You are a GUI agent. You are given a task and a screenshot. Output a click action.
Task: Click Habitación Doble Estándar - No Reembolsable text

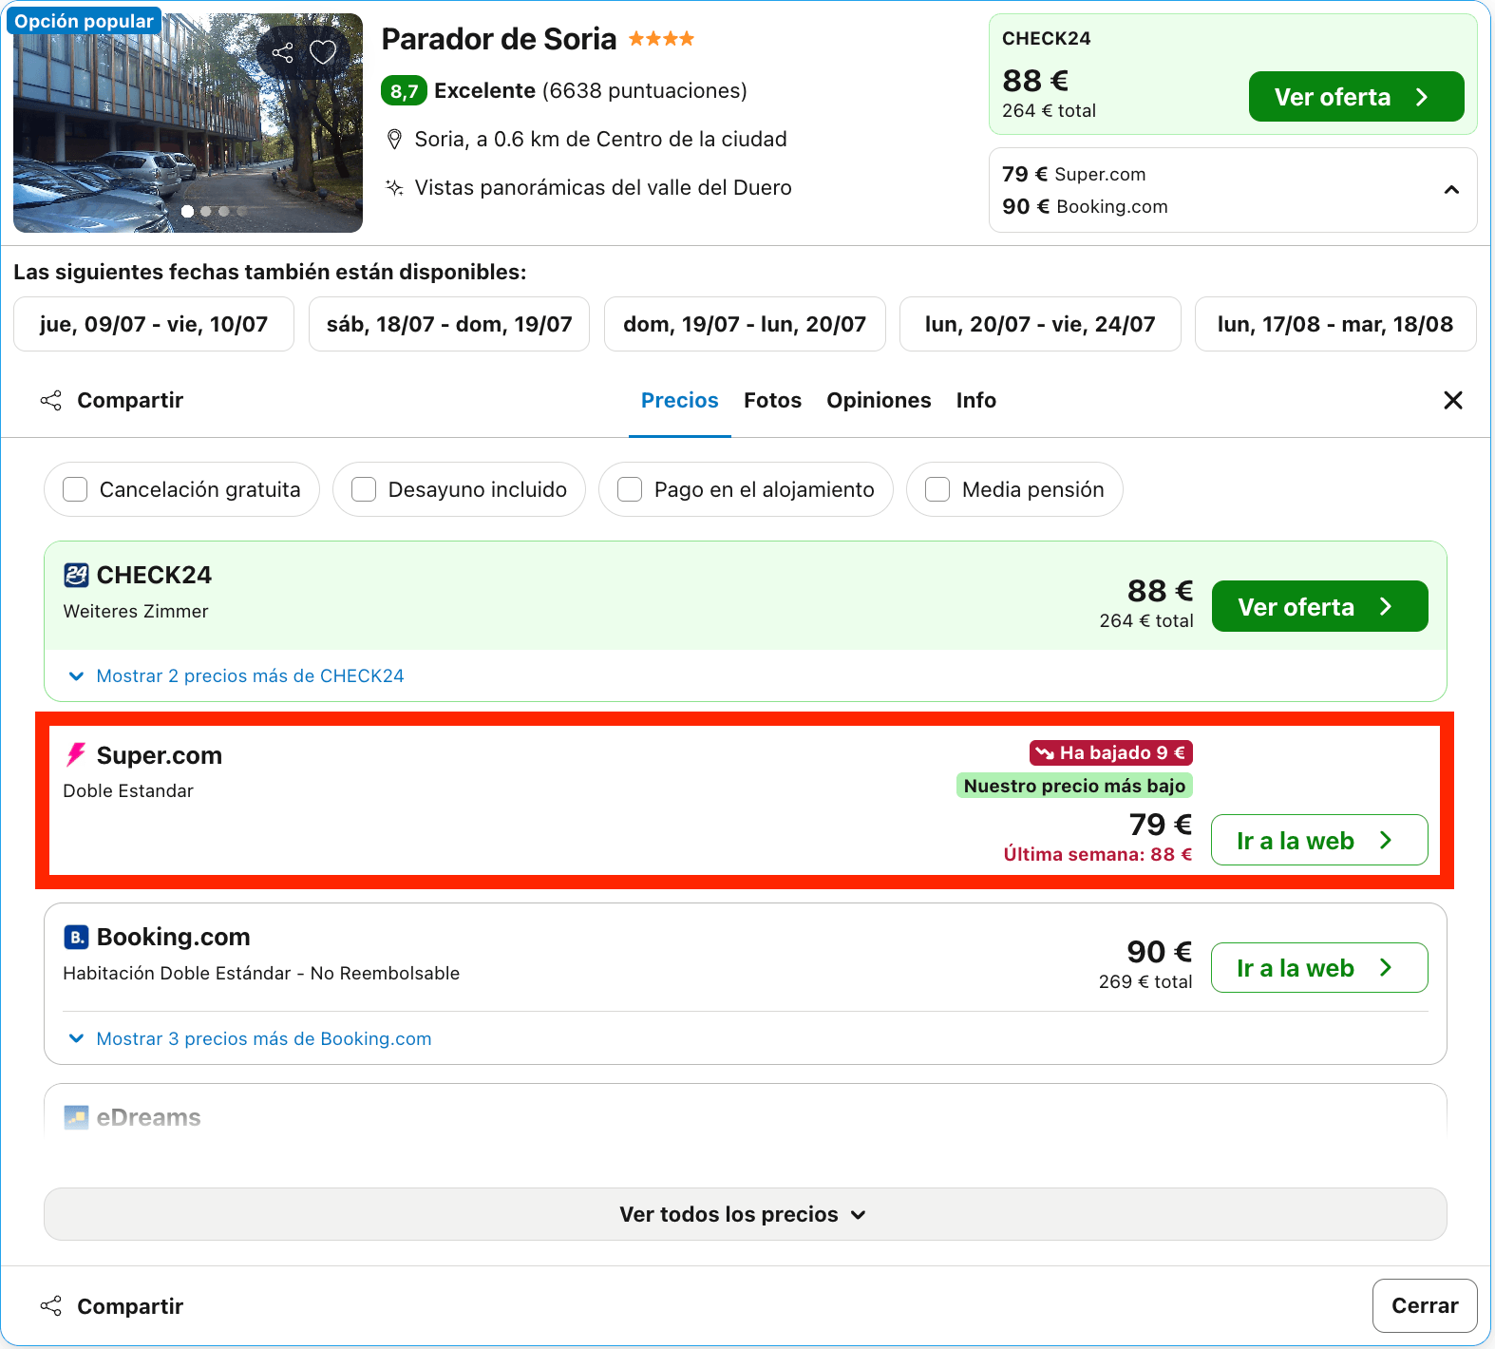261,973
